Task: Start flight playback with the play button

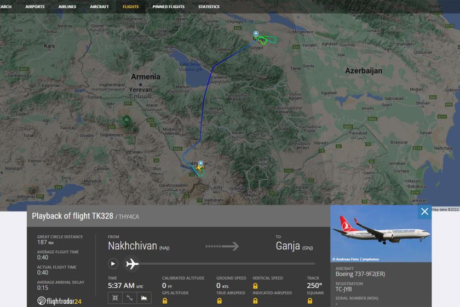Action: (x=113, y=264)
